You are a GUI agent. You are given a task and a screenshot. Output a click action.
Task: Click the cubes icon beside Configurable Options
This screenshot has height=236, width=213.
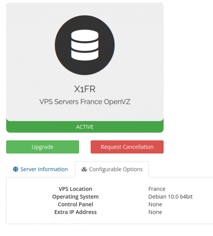click(x=84, y=169)
